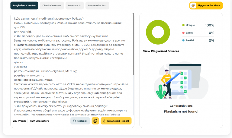Image resolution: width=232 pixels, height=138 pixels.
Task: Click the line 'розмірами покриття;'
Action: tap(29, 75)
